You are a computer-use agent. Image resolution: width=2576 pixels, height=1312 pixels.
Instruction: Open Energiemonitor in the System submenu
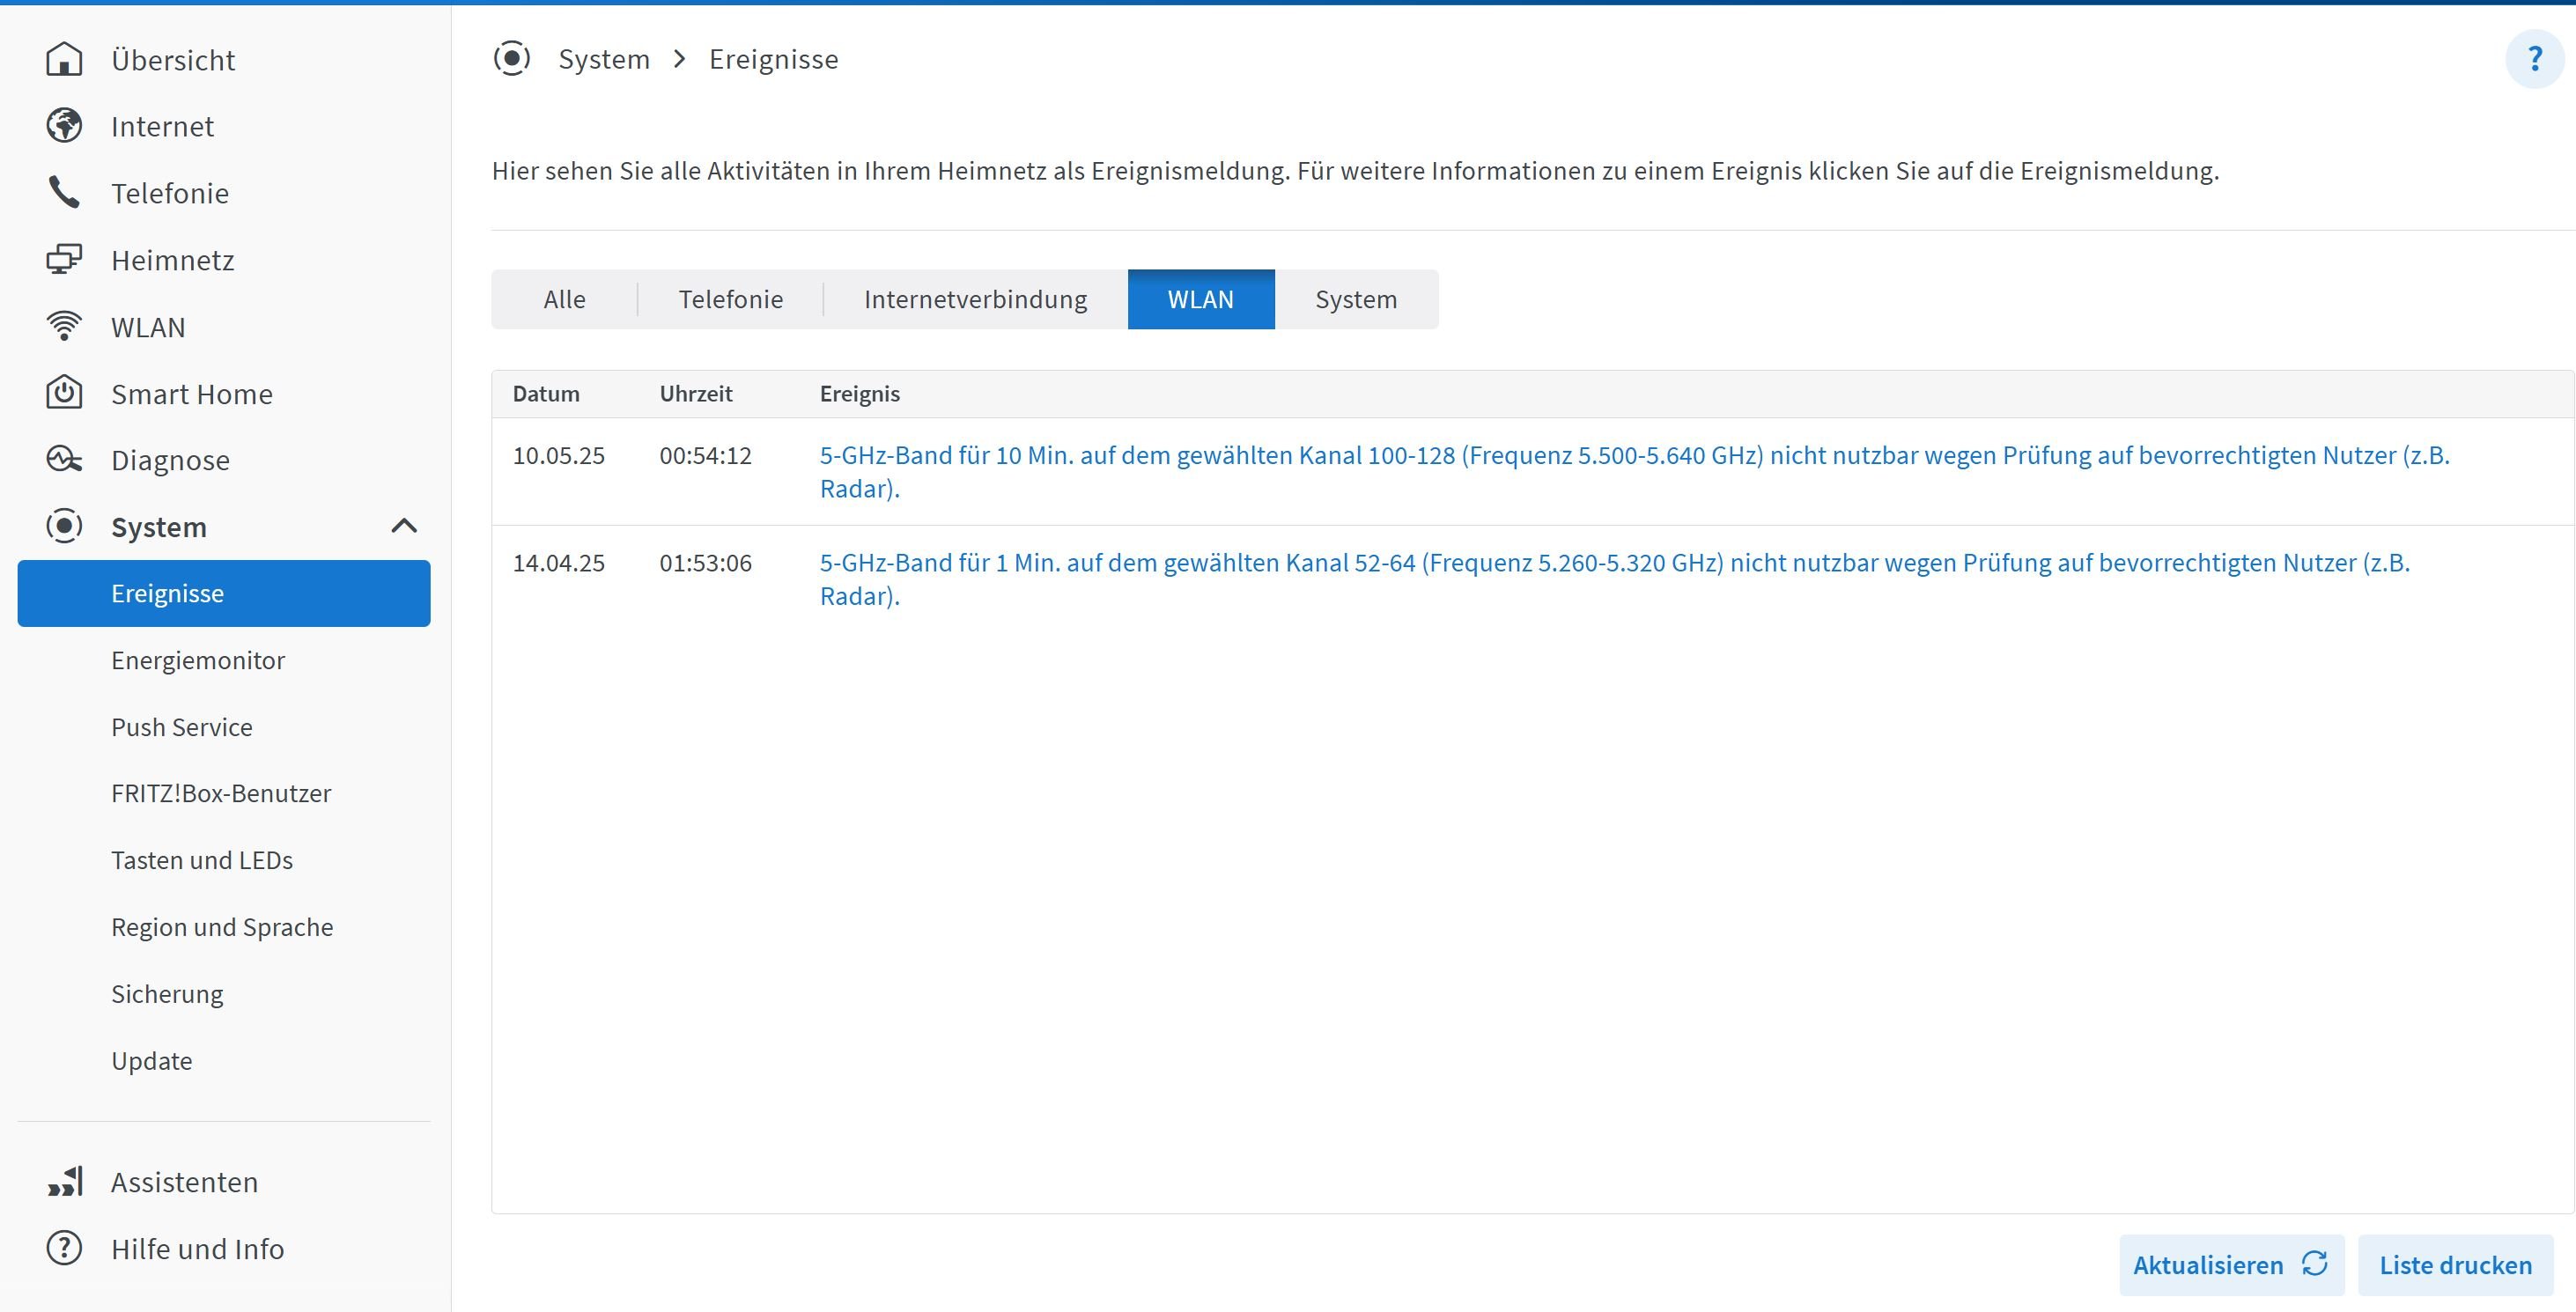click(x=198, y=660)
